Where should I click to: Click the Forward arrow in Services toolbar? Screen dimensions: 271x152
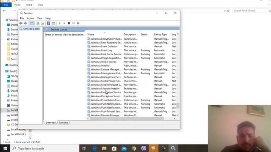(25, 23)
